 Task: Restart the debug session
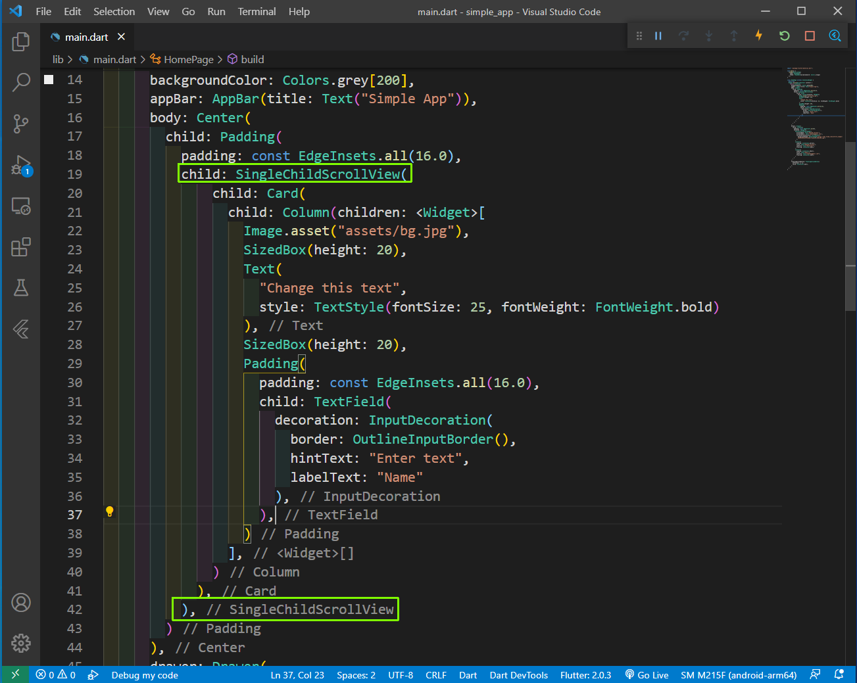[785, 36]
